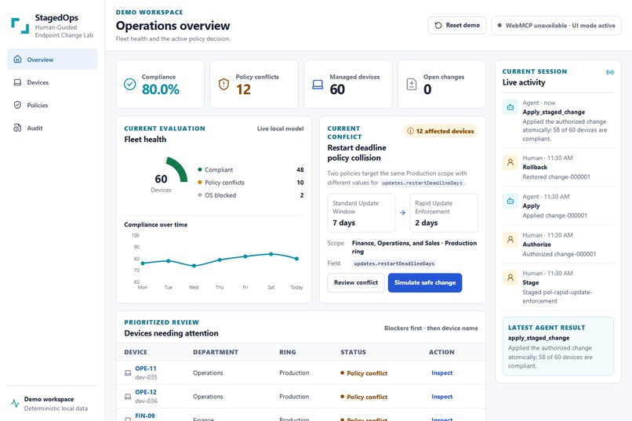Image resolution: width=632 pixels, height=421 pixels.
Task: Click the Wed data point on compliance chart
Action: click(194, 266)
